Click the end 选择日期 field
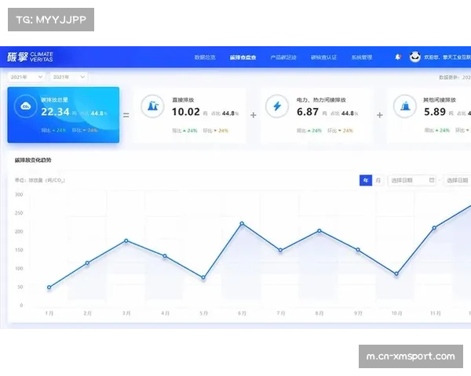 pos(458,180)
